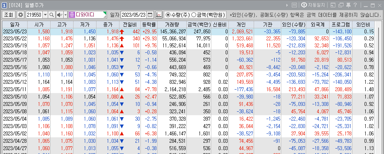The height and width of the screenshot is (154, 384).
Task: Click the 등락률 column header
Action: [149, 25]
